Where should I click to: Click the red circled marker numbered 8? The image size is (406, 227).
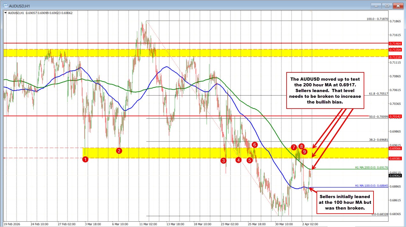point(301,146)
